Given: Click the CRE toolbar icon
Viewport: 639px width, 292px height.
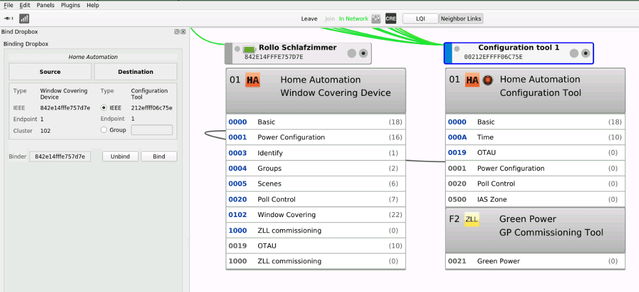Looking at the screenshot, I should 391,19.
